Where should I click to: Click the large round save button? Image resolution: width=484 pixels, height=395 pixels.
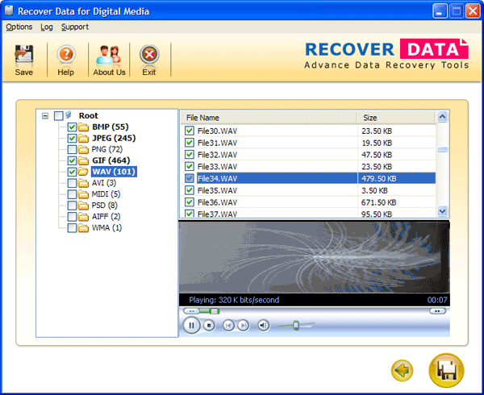pos(446,371)
